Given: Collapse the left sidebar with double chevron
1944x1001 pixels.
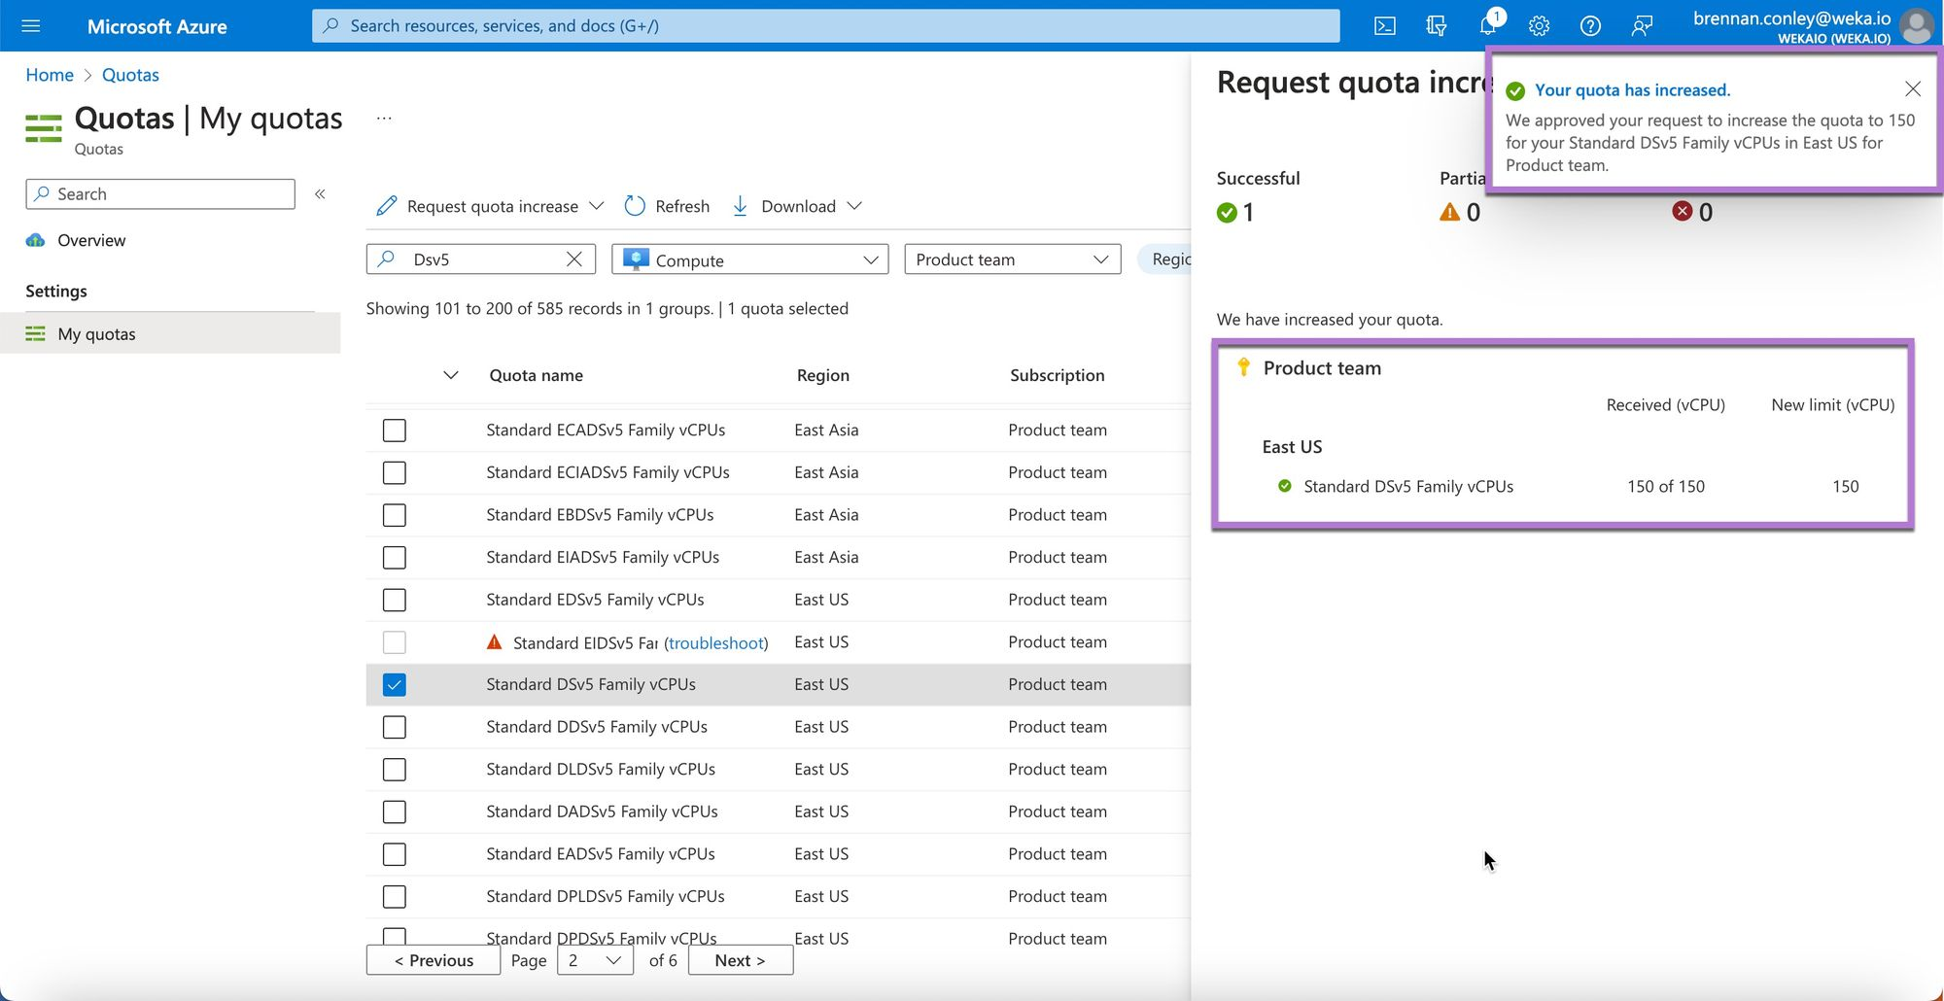Looking at the screenshot, I should coord(320,194).
